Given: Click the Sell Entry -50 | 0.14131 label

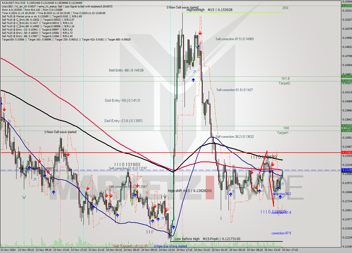Looking at the screenshot, I should tap(123, 101).
